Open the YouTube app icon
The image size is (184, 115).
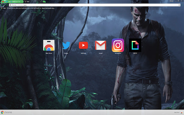pyautogui.click(x=83, y=45)
